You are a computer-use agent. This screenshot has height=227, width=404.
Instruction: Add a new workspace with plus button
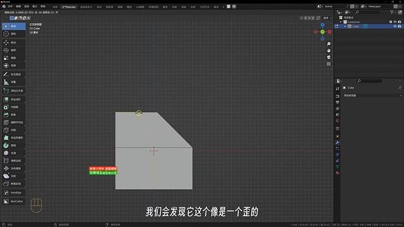coord(223,7)
